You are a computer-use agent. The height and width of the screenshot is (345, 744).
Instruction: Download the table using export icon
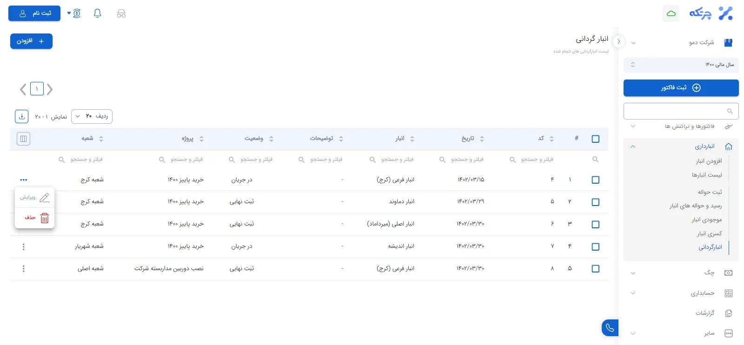click(x=22, y=116)
